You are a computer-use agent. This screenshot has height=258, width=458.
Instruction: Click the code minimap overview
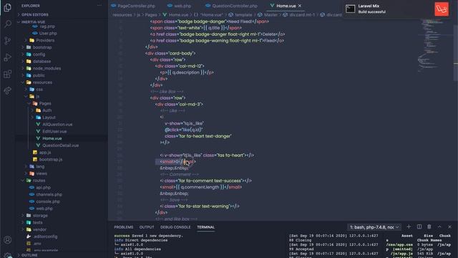434,45
